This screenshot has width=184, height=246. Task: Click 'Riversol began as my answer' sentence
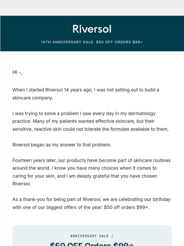point(62,145)
